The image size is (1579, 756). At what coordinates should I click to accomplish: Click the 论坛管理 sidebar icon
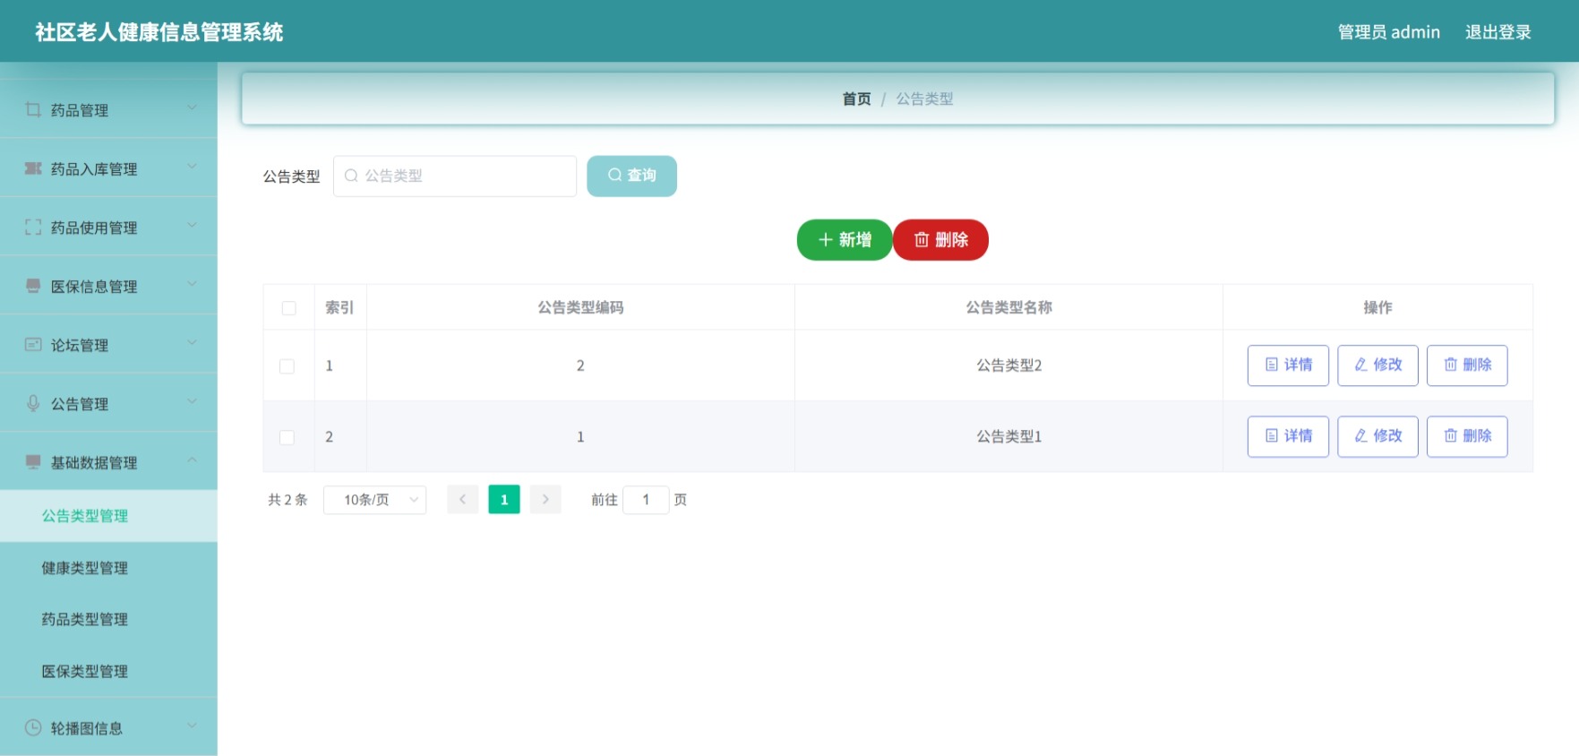coord(33,345)
